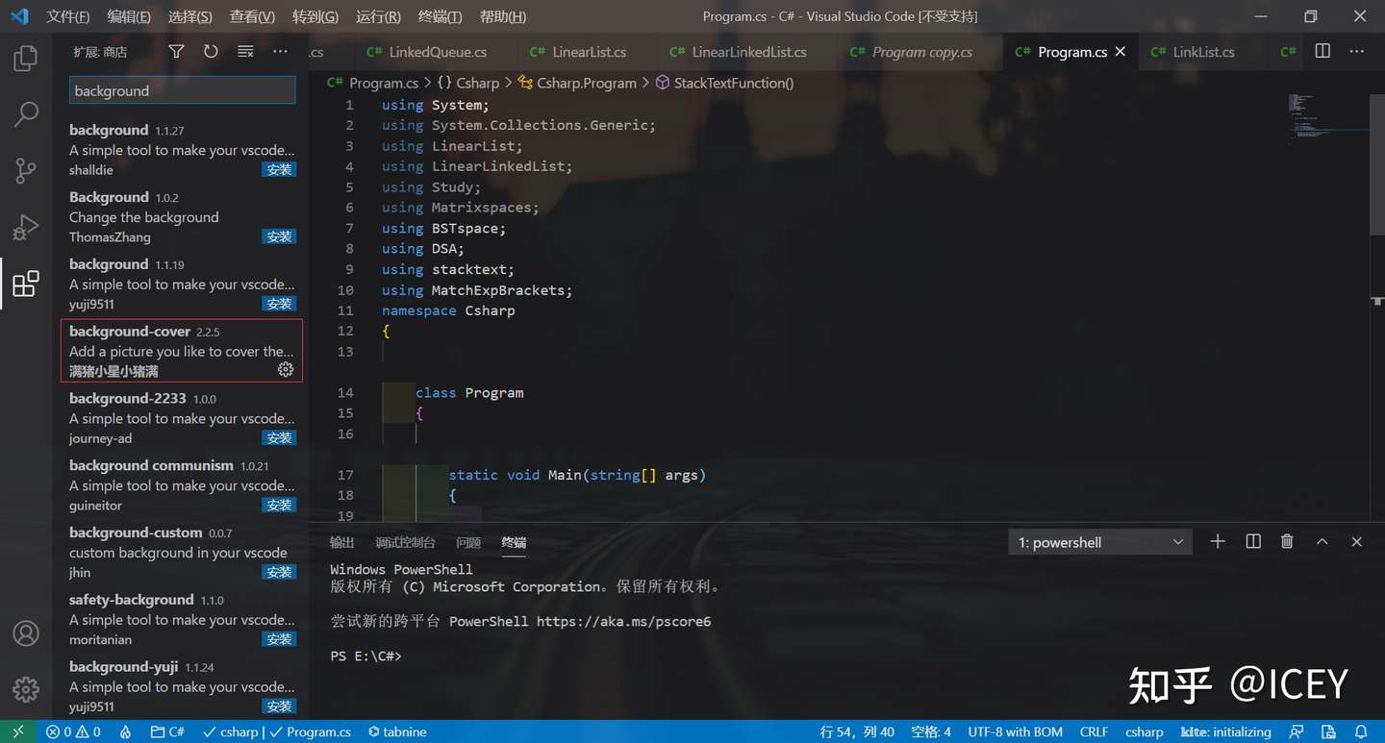This screenshot has height=743, width=1385.
Task: Click the Csharp.Program breadcrumb
Action: click(577, 83)
